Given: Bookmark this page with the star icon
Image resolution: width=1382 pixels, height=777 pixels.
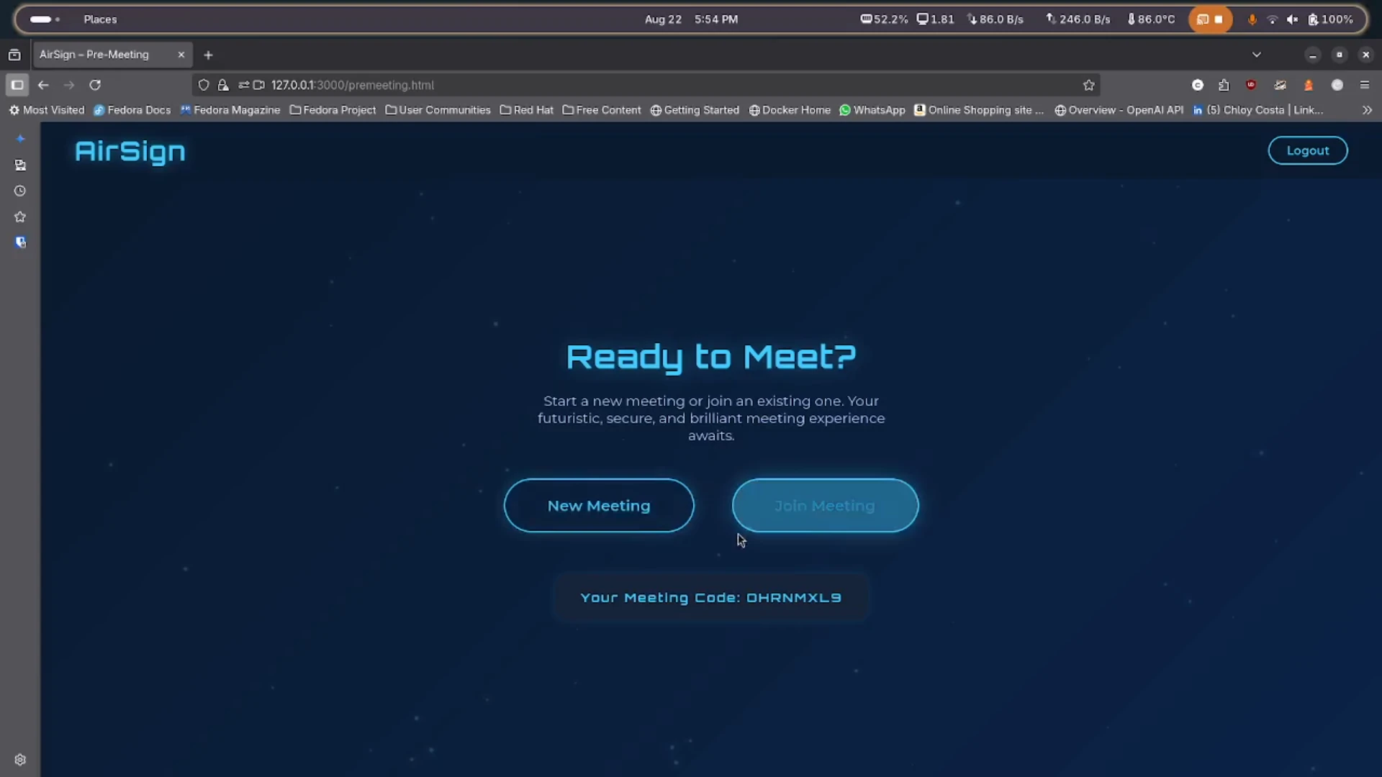Looking at the screenshot, I should 1088,85.
